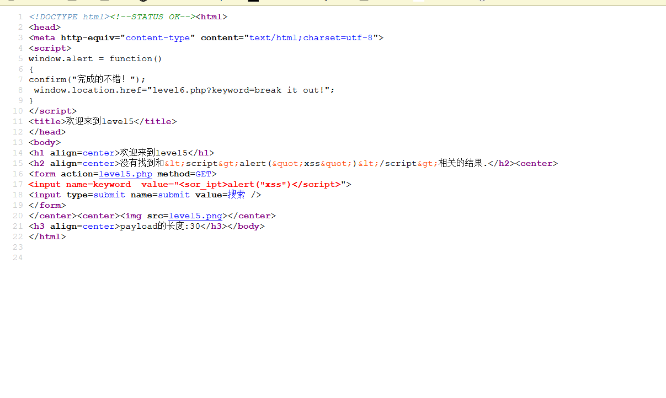This screenshot has width=666, height=398.
Task: Click the closing brace on line 9
Action: pos(31,100)
